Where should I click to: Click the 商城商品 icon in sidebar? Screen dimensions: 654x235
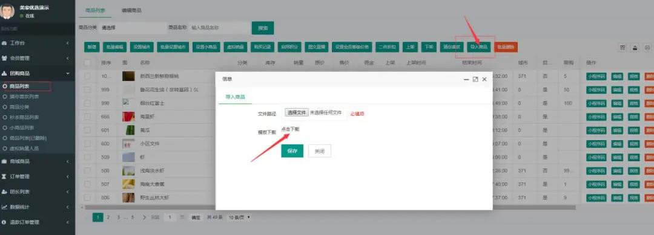point(5,161)
